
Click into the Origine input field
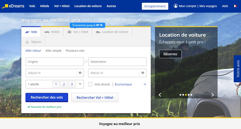pyautogui.click(x=54, y=62)
